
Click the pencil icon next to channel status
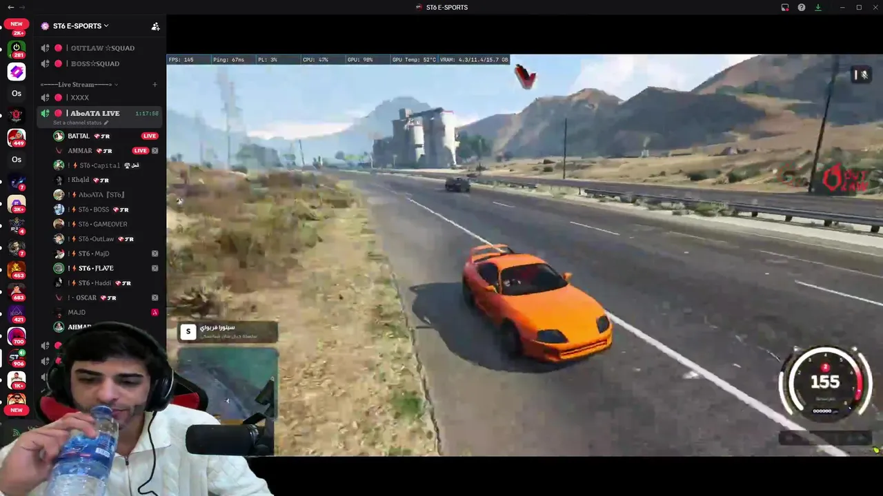106,123
